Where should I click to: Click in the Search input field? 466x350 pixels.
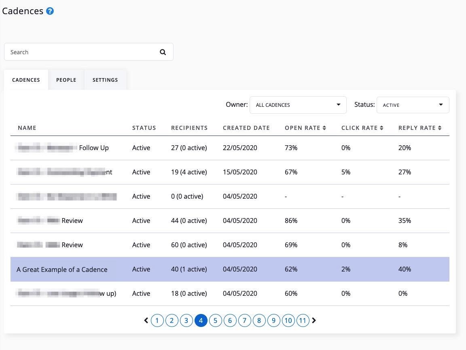click(81, 52)
